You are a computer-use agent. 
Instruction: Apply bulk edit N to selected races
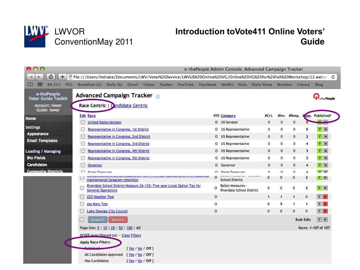tap(325, 220)
